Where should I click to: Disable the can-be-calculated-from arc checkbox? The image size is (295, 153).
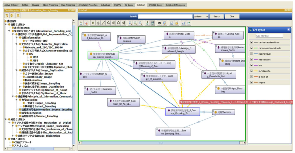point(252,43)
